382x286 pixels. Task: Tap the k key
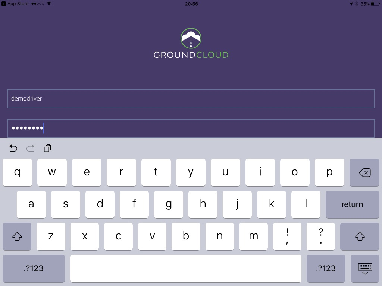(x=272, y=204)
